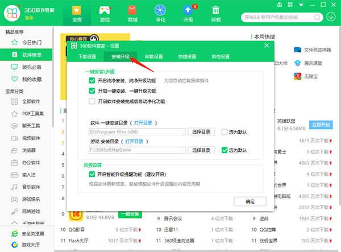Click the 净化 cleanup icon
Screen dimensions: 341x252
pyautogui.click(x=160, y=14)
